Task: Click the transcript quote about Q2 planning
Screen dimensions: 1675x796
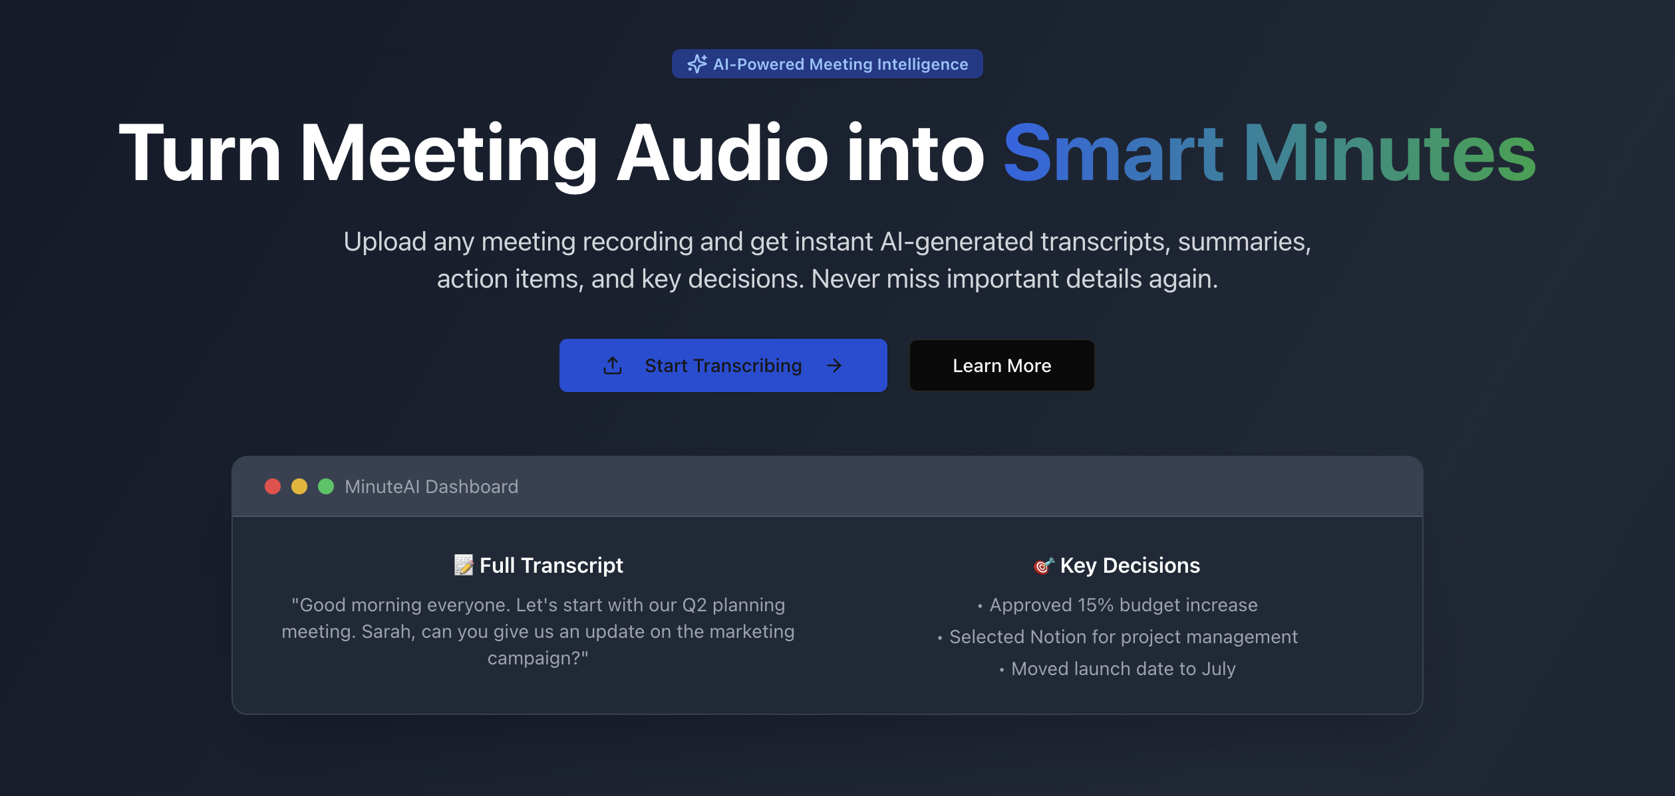Action: click(x=537, y=631)
